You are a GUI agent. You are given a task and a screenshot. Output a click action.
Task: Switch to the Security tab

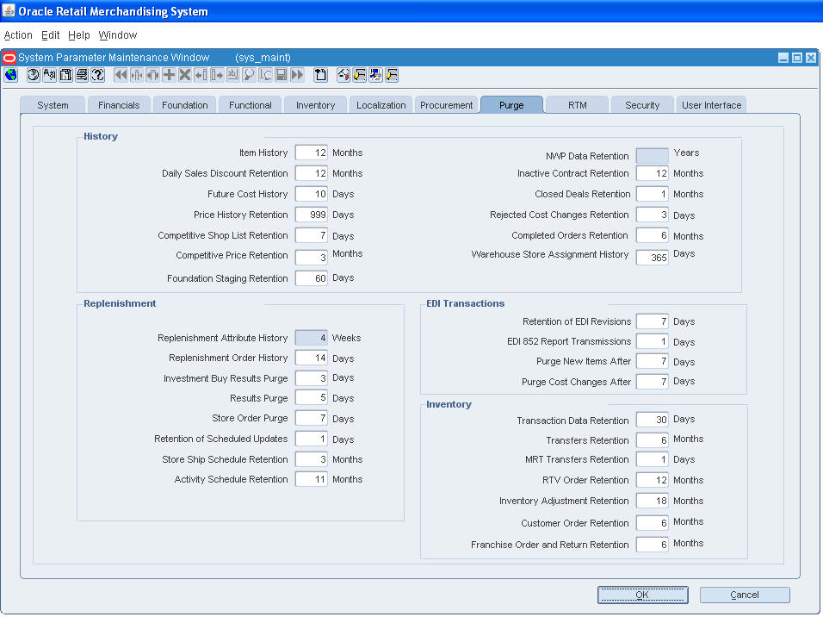point(642,105)
